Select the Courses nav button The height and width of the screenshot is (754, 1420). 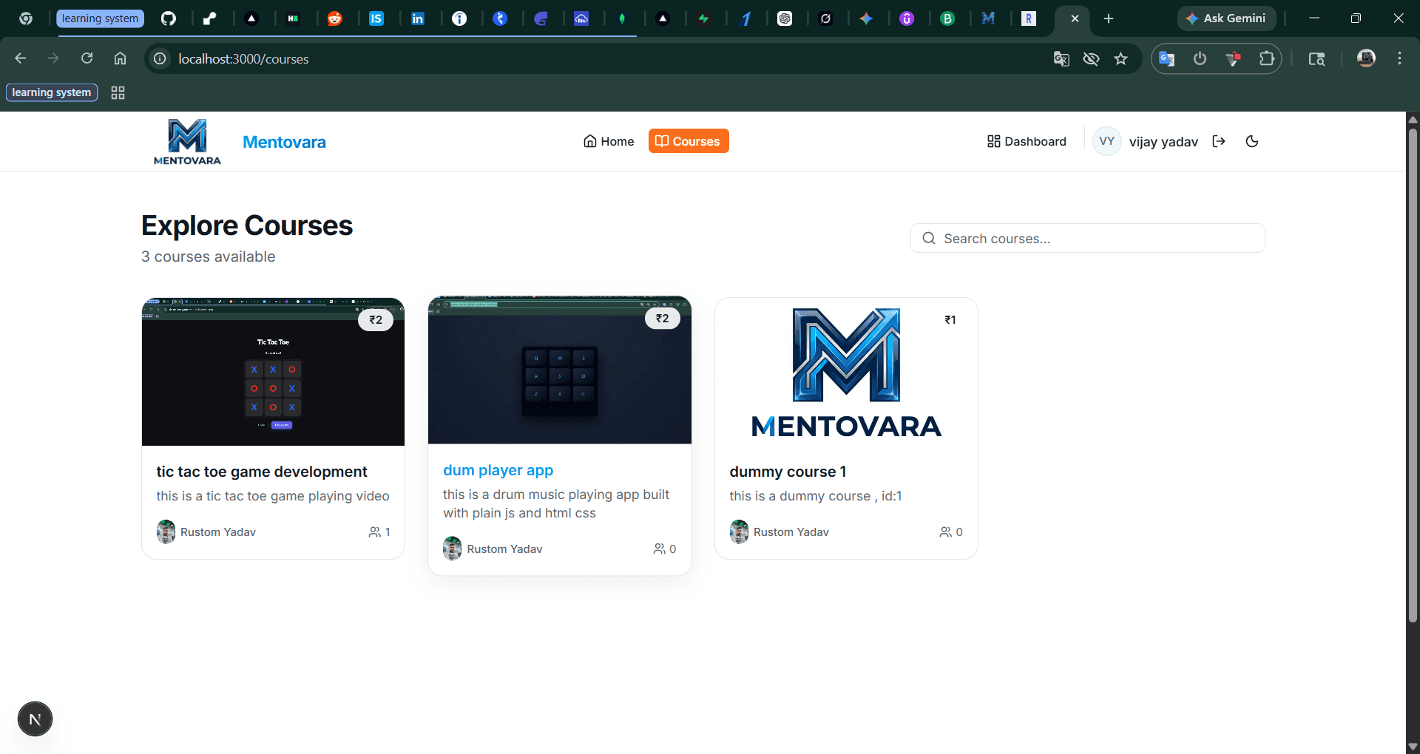[x=689, y=141]
